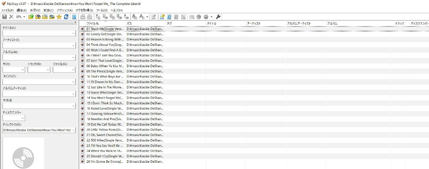Open the ヘルプ(H) menu

click(116, 10)
